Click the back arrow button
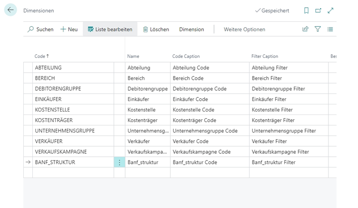The image size is (358, 208). point(10,10)
